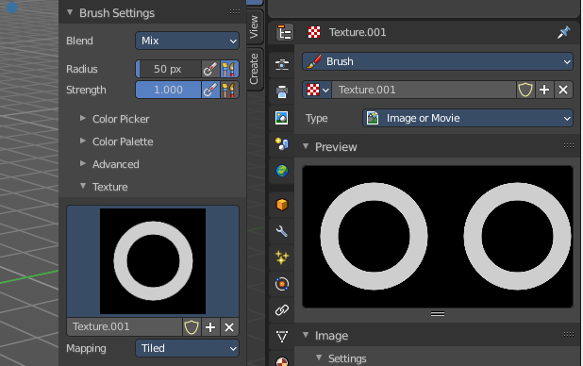The width and height of the screenshot is (583, 366).
Task: Open the View Layer properties tab
Action: pos(282,118)
